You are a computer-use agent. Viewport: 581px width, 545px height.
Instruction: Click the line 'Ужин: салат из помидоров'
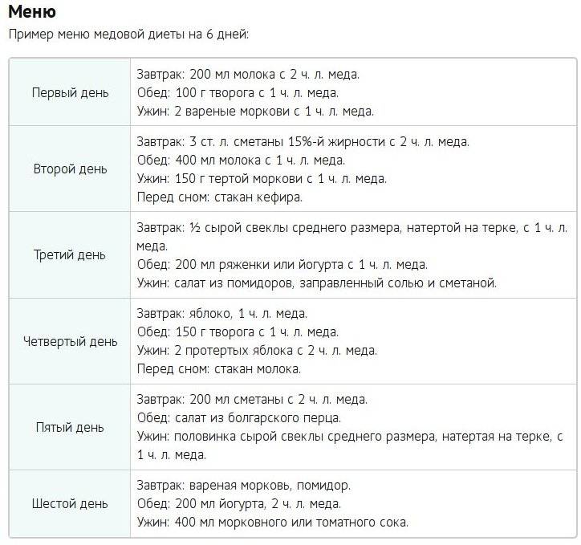[317, 283]
